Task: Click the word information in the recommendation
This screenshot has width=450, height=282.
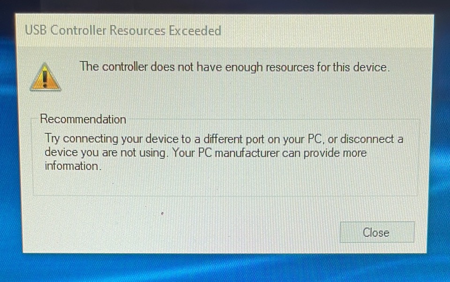Action: (x=73, y=166)
